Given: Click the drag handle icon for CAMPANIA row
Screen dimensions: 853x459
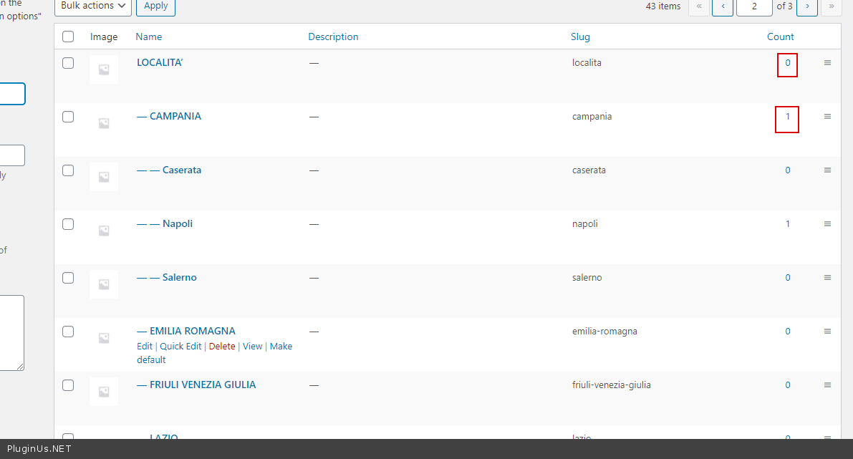Looking at the screenshot, I should point(827,117).
